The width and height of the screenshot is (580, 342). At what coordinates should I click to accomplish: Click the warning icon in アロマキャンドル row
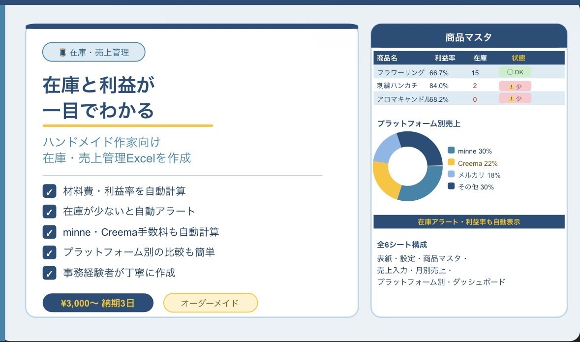click(511, 99)
